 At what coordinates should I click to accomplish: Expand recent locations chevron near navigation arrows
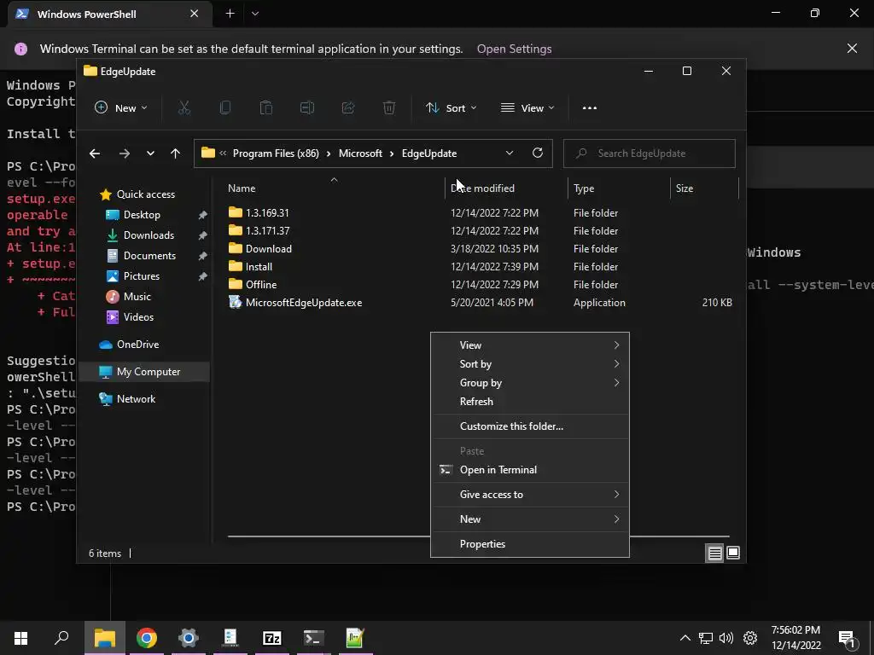150,154
